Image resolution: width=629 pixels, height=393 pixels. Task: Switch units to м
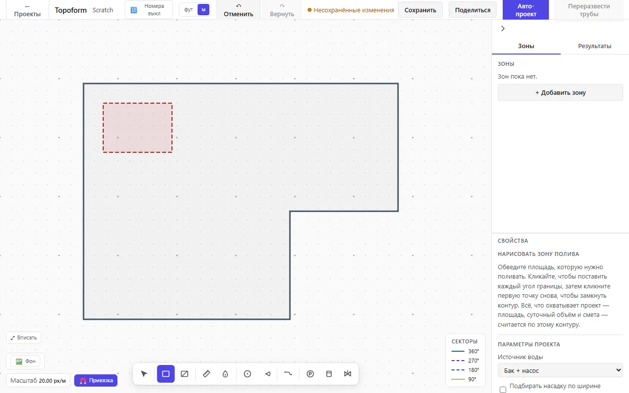pos(203,10)
